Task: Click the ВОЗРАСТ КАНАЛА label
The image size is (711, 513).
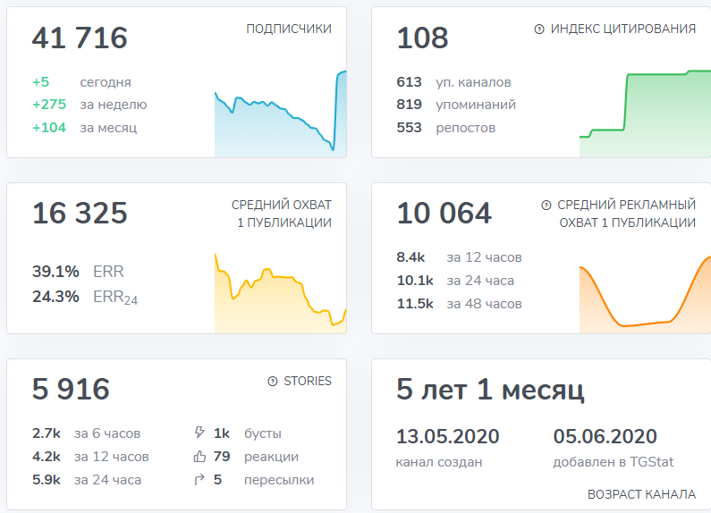Action: click(641, 494)
